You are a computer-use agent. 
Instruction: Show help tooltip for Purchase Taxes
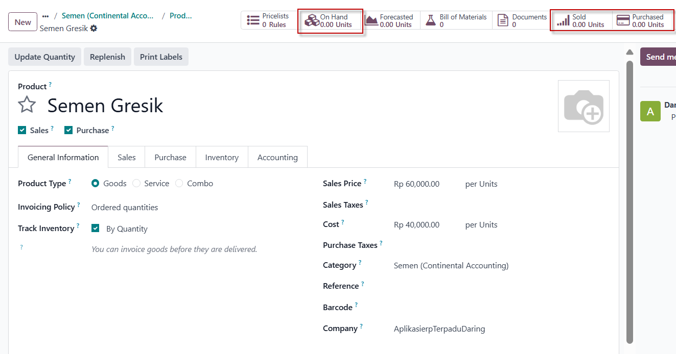pyautogui.click(x=381, y=243)
